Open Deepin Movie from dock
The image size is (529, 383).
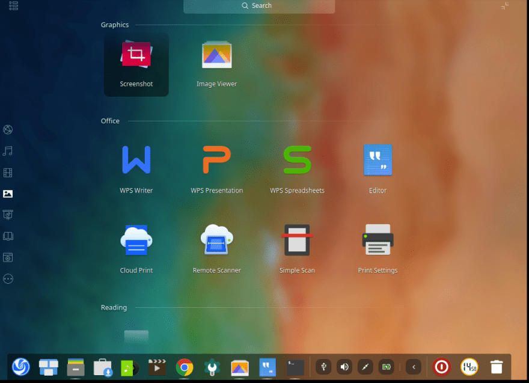[157, 367]
